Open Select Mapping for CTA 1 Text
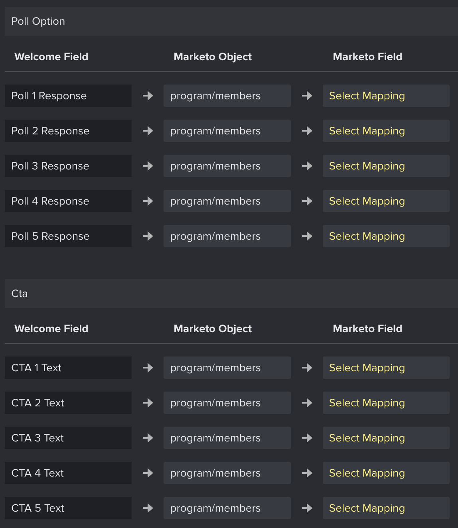 (x=386, y=368)
